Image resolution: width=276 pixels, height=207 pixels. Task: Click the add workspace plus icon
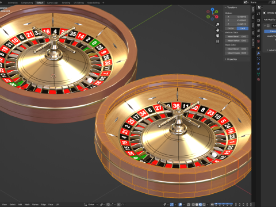[103, 3]
